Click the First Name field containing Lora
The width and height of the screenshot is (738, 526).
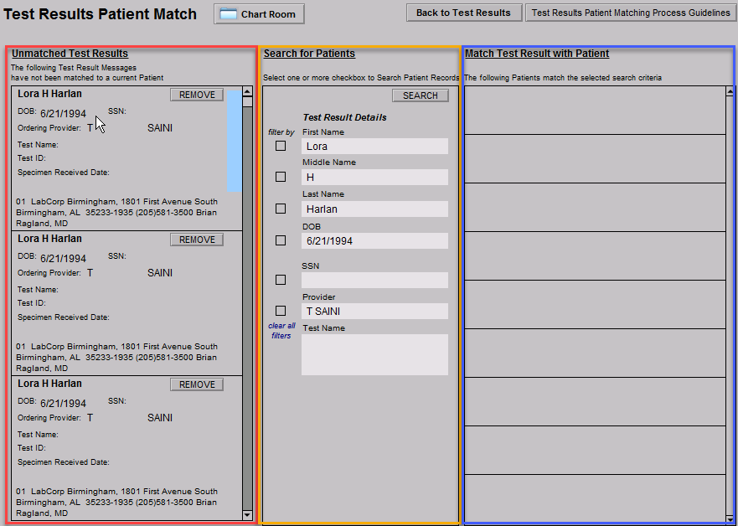click(374, 147)
